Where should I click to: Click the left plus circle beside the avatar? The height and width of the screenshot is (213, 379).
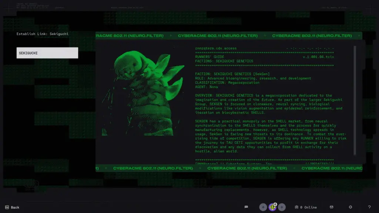262,207
